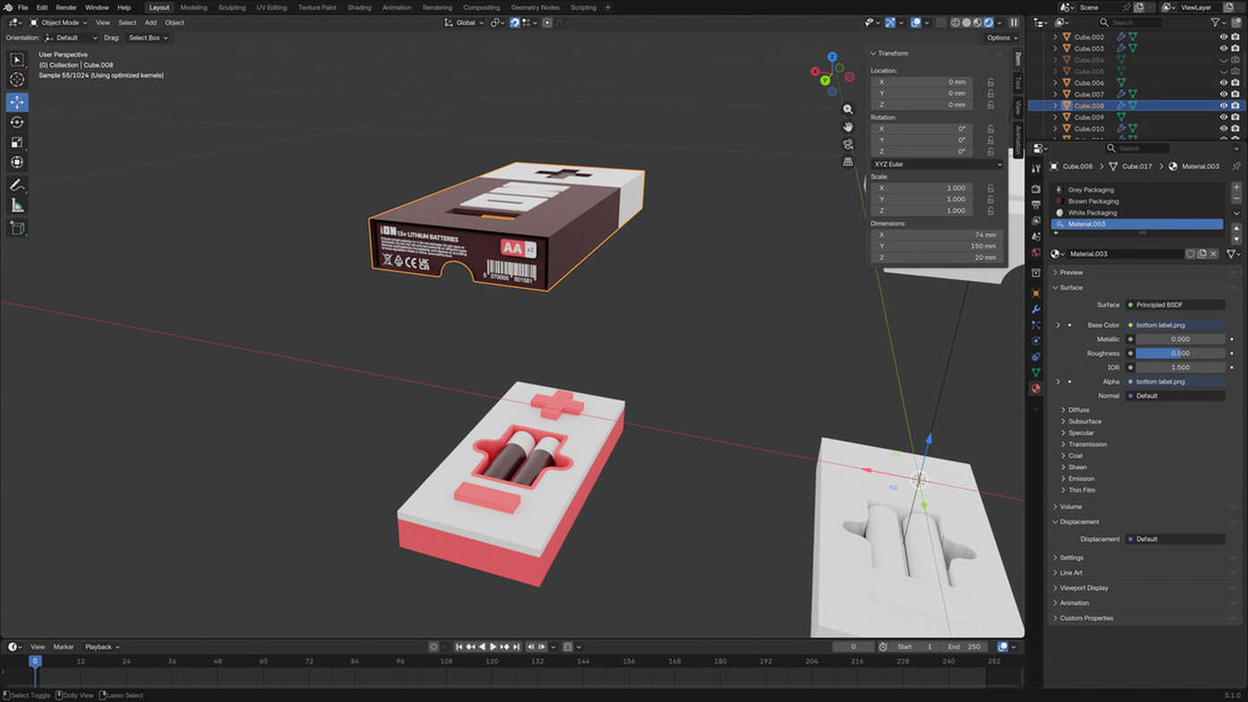
Task: Pick the Measure tool
Action: (x=17, y=206)
